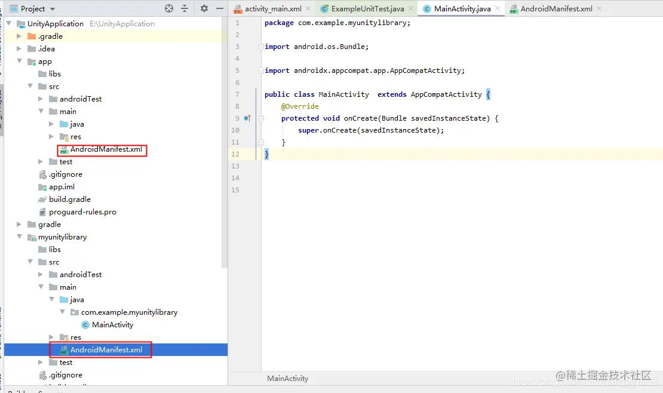Select .gradle folder icon

(x=32, y=36)
